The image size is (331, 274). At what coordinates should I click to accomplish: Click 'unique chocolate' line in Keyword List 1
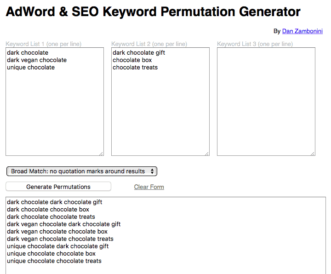point(31,67)
